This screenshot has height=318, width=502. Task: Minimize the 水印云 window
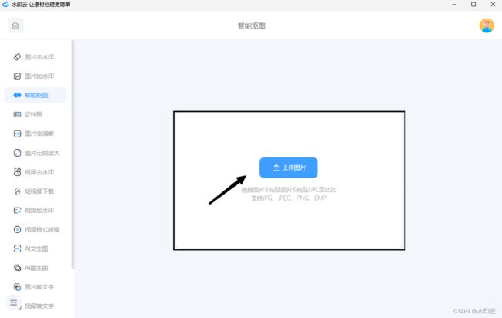coord(454,5)
